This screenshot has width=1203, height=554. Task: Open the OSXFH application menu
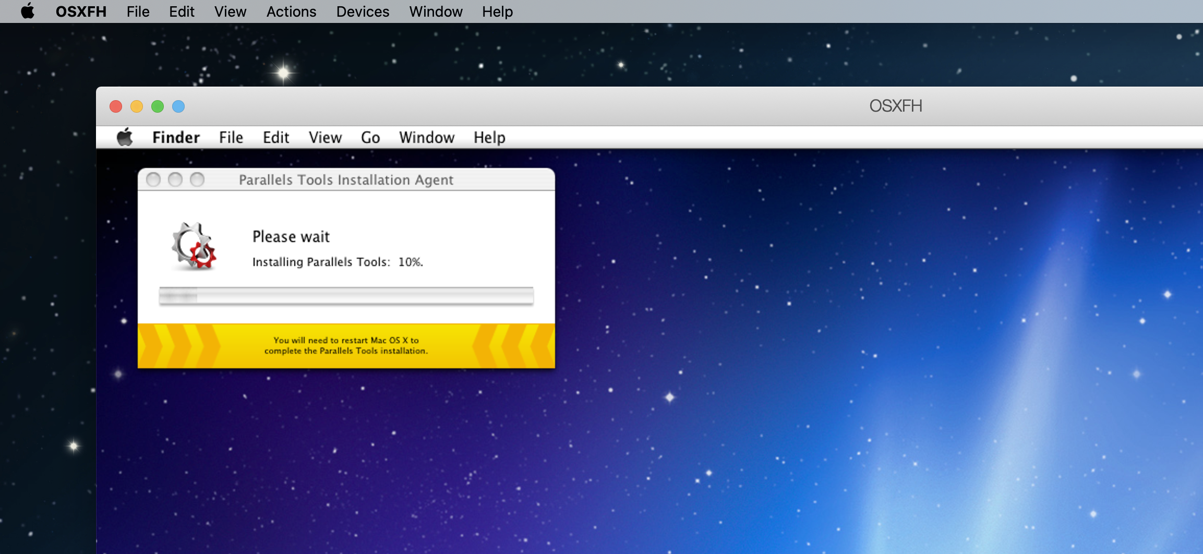pos(81,11)
